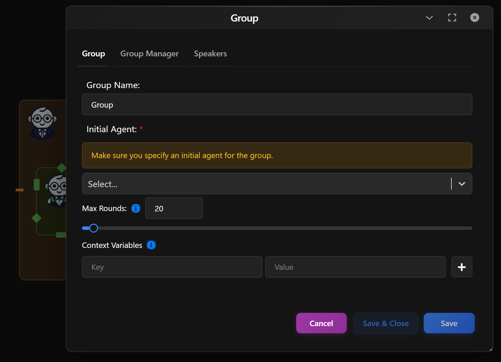Switch to the Group Manager tab
The image size is (501, 362).
(x=149, y=54)
